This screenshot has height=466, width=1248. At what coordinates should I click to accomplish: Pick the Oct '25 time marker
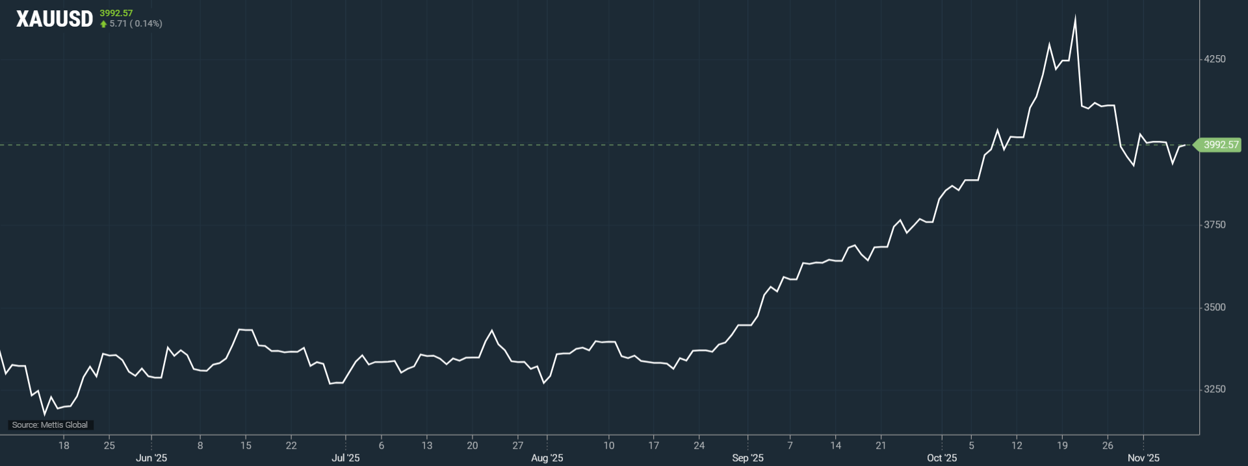click(x=942, y=458)
